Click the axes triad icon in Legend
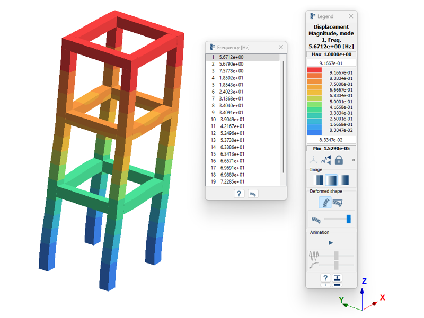The height and width of the screenshot is (318, 424). [x=314, y=160]
